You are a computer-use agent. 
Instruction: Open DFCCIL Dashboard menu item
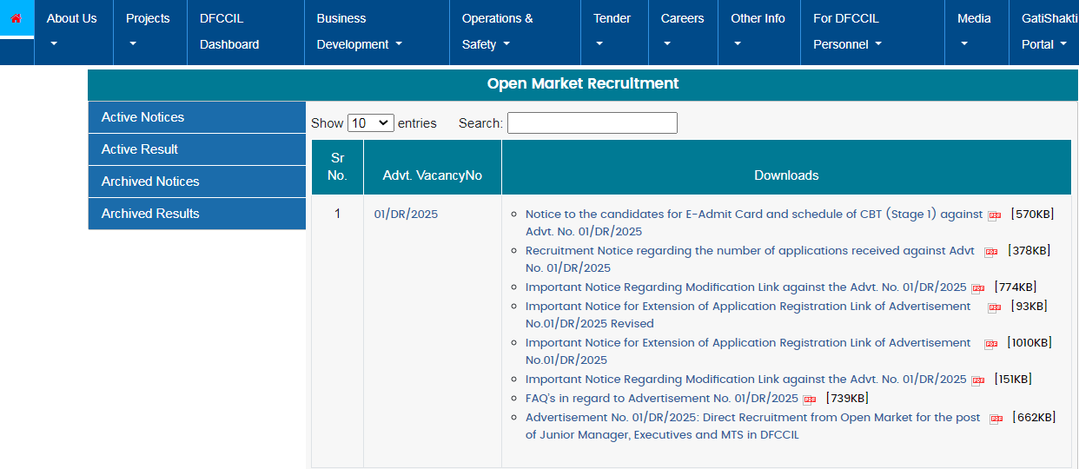[x=246, y=31]
